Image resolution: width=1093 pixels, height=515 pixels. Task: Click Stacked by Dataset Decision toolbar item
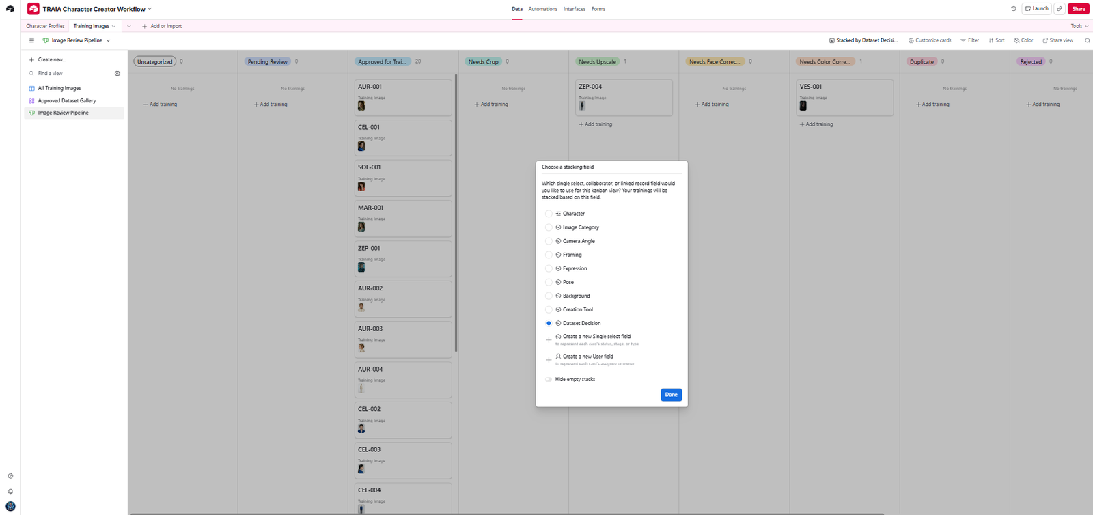tap(863, 40)
